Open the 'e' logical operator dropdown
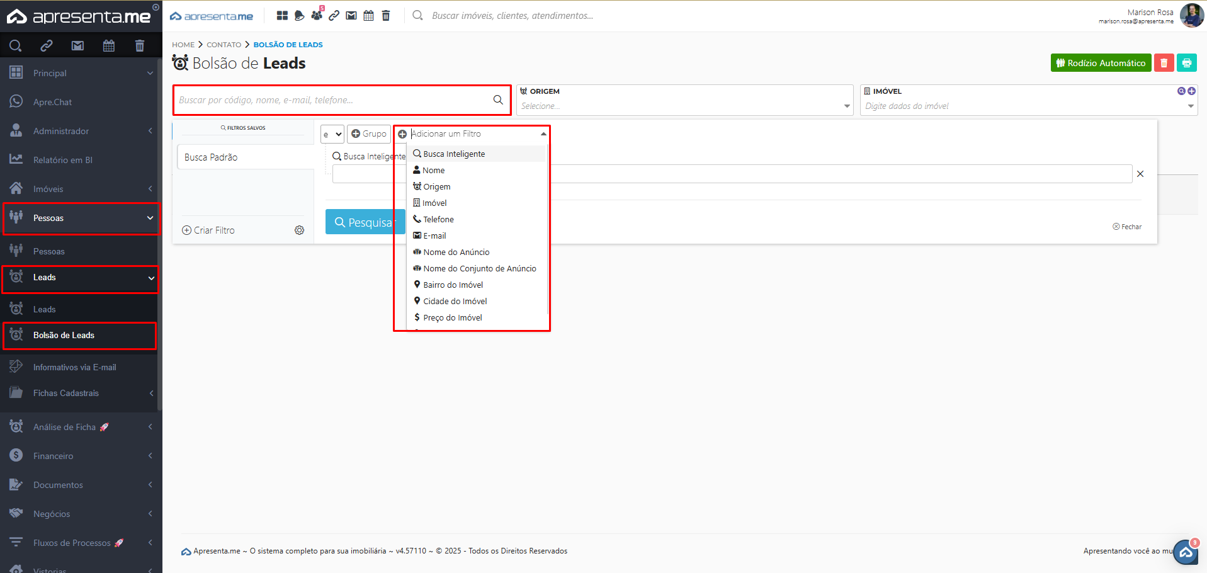 tap(332, 134)
